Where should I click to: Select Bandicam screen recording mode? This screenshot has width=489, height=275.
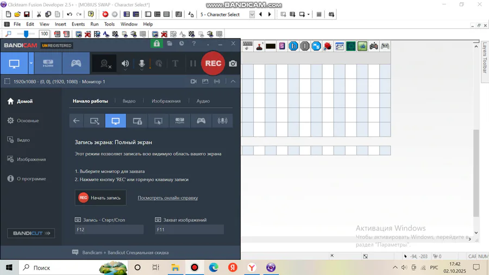14,63
